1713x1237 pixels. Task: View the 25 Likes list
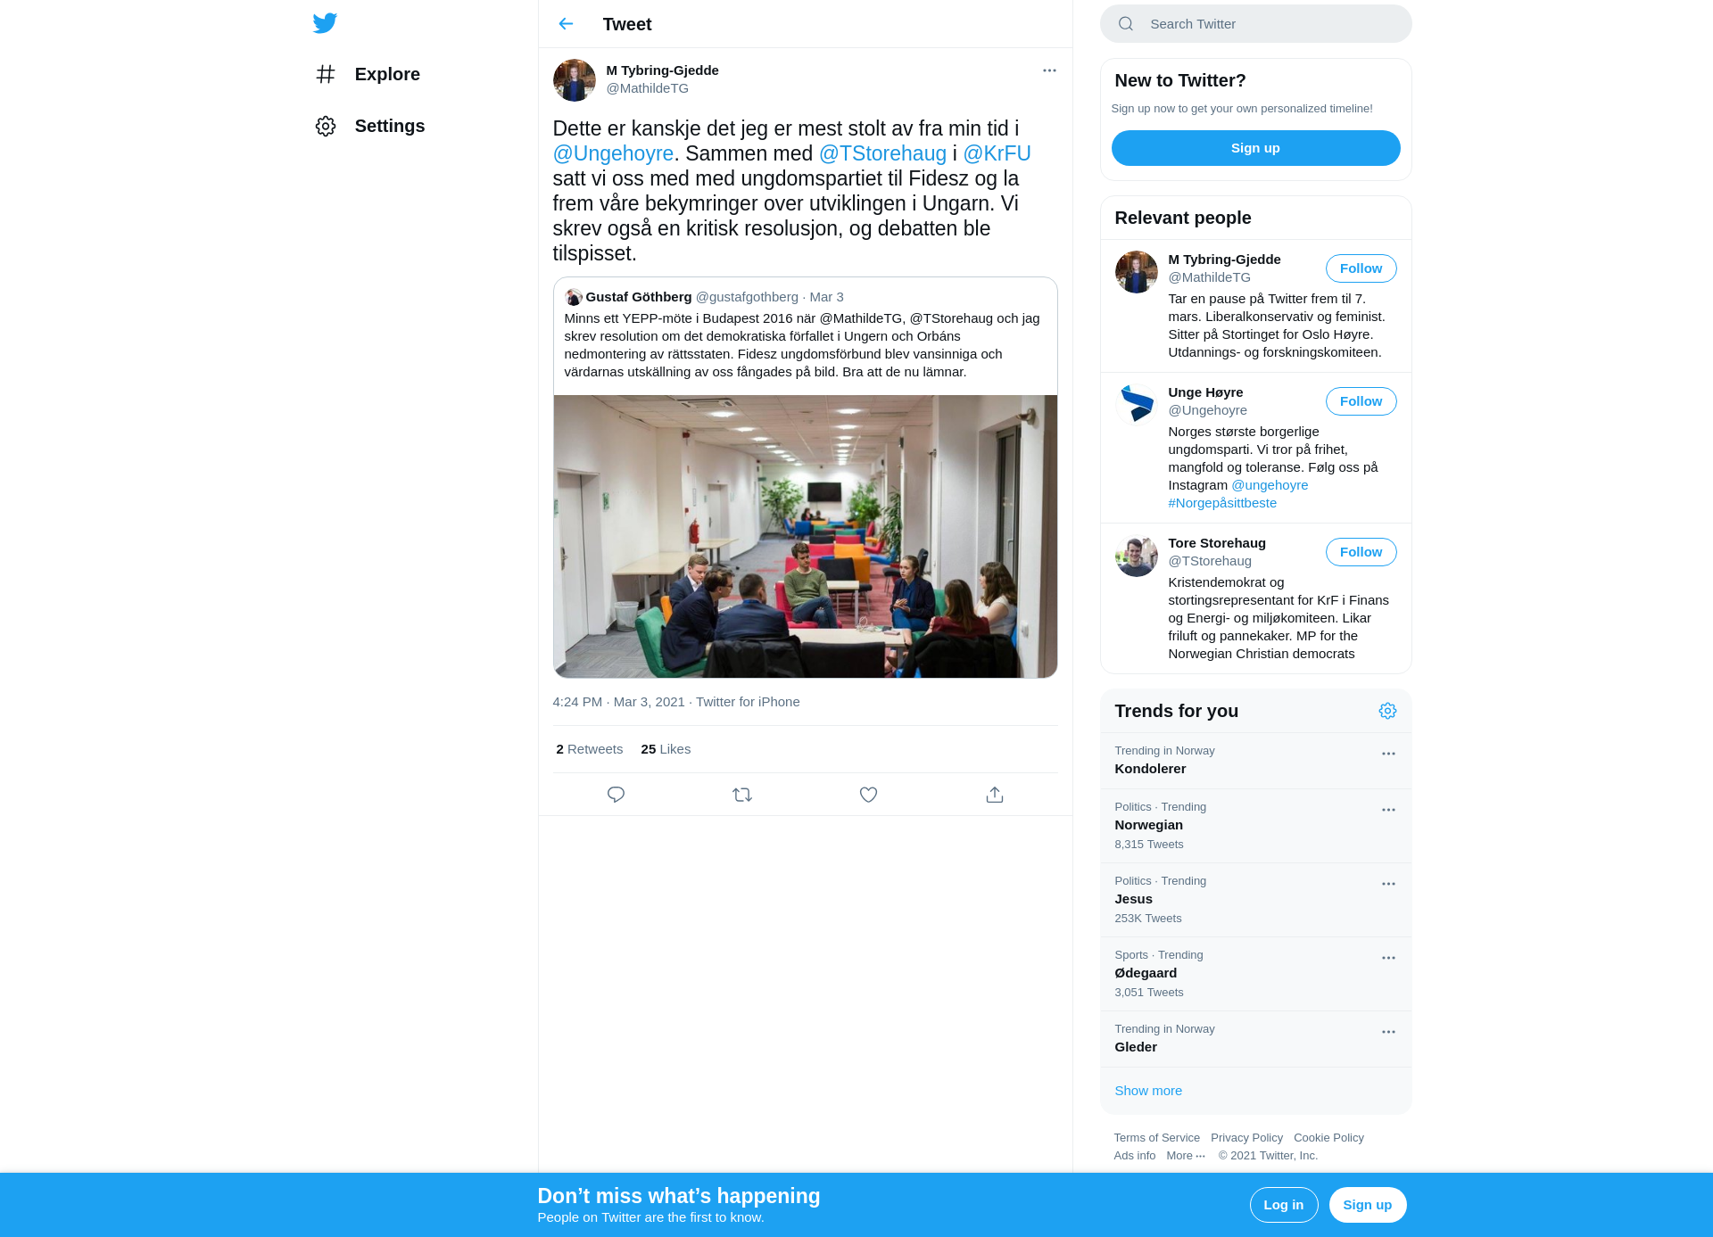click(666, 749)
